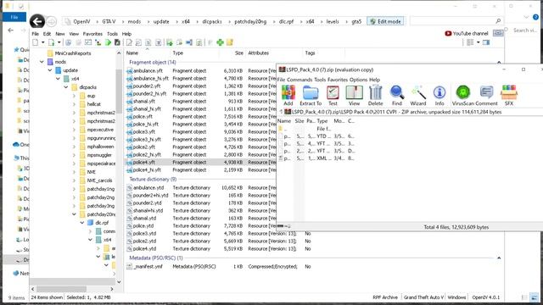
Task: Collapse the dlcpacks tree node
Action: [66, 87]
